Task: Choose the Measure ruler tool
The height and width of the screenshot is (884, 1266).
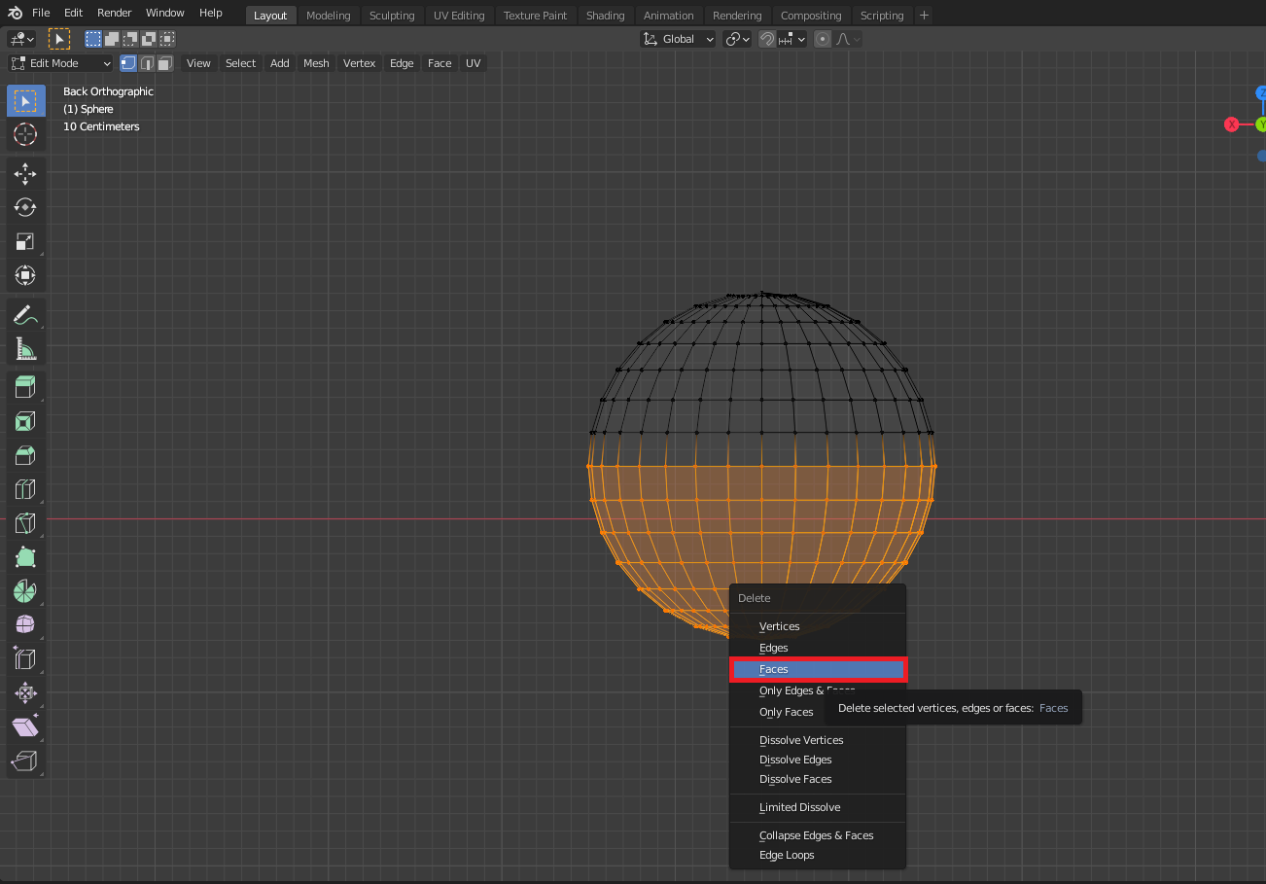Action: (25, 348)
